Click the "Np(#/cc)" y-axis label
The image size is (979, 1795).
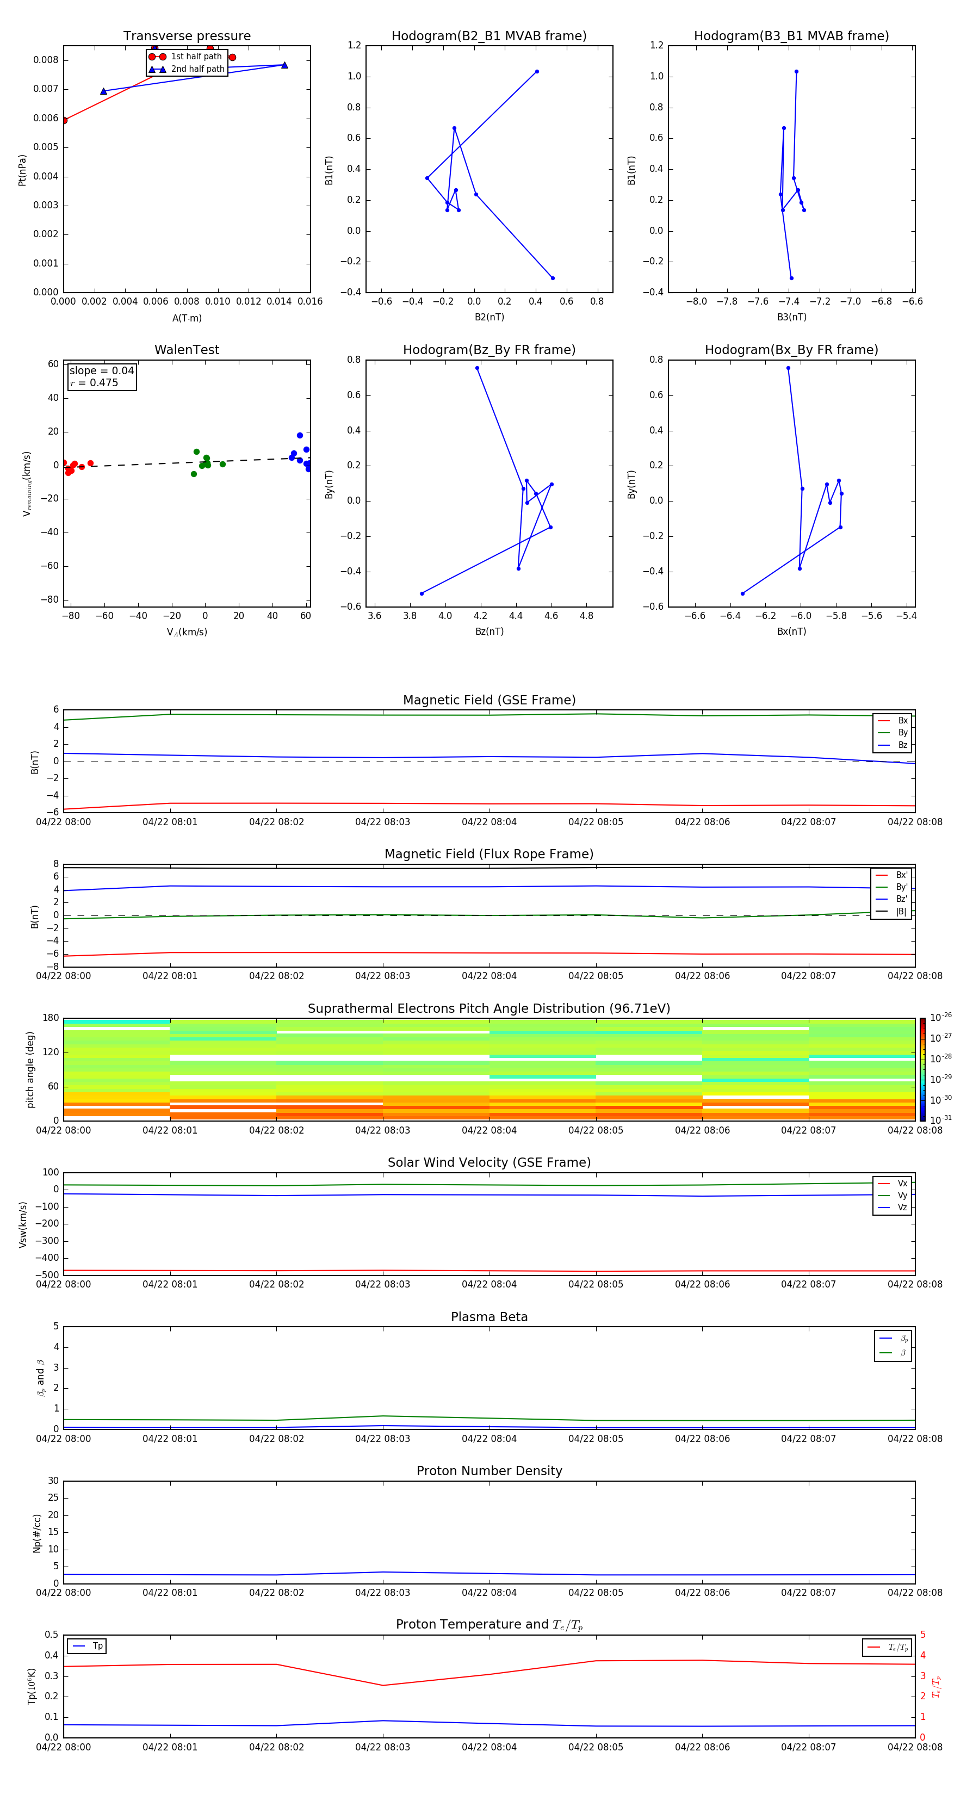tap(37, 1533)
